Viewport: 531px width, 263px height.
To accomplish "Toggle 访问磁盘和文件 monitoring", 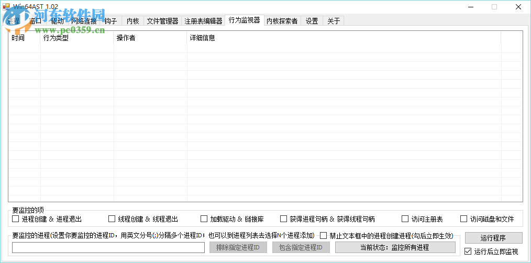I will pos(488,219).
